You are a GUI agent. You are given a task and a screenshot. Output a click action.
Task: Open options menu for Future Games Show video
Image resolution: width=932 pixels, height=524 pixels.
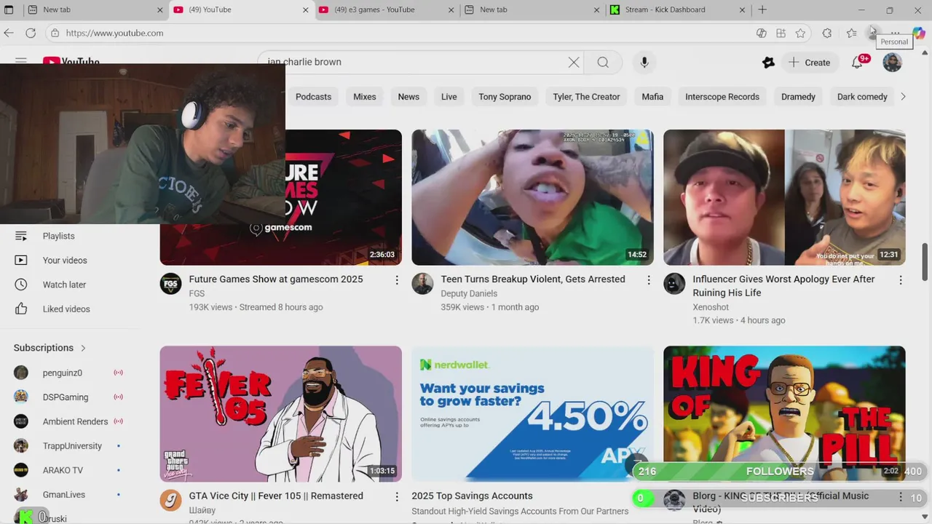pos(397,280)
